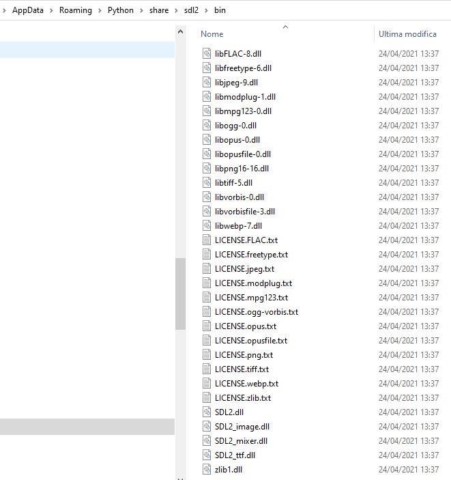451x480 pixels.
Task: Select the LICENSE.png.txt file name
Action: pyautogui.click(x=244, y=355)
